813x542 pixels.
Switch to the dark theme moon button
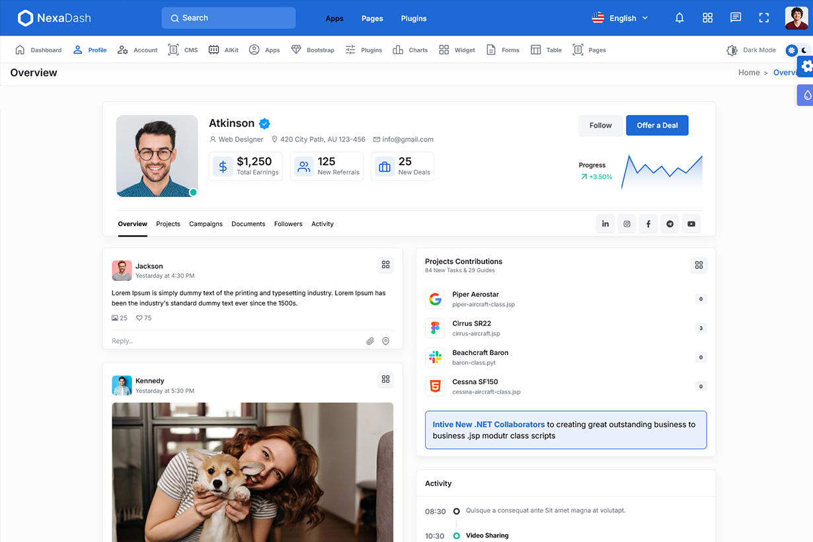pyautogui.click(x=804, y=50)
